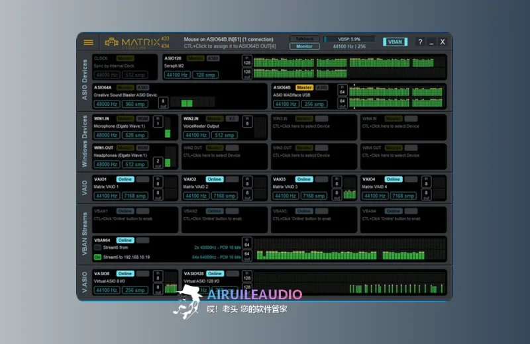Image resolution: width=530 pixels, height=344 pixels.
Task: Click KS badge on WIN2.IN
Action: coord(233,119)
